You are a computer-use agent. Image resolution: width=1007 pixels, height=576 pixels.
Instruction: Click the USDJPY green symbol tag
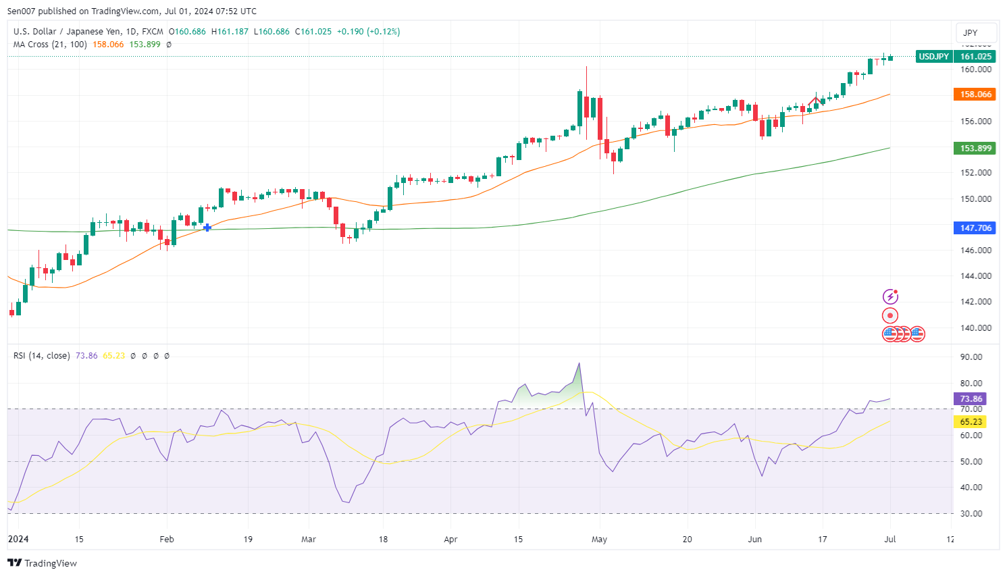click(933, 57)
